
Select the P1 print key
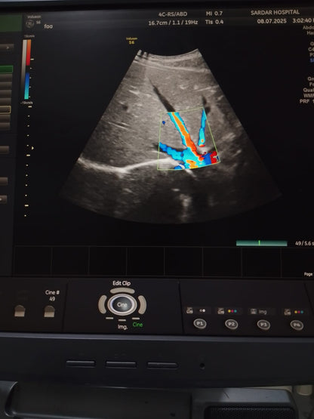click(x=200, y=324)
